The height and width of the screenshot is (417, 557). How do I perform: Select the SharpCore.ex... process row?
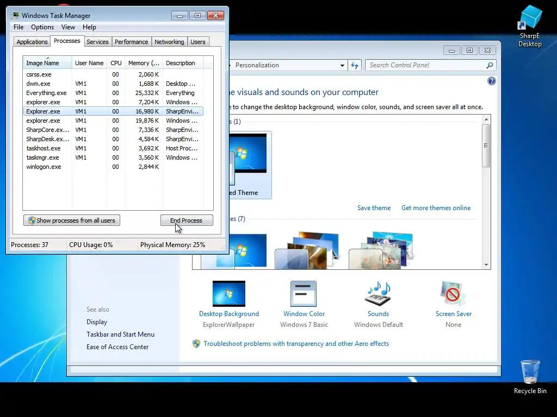pyautogui.click(x=113, y=130)
